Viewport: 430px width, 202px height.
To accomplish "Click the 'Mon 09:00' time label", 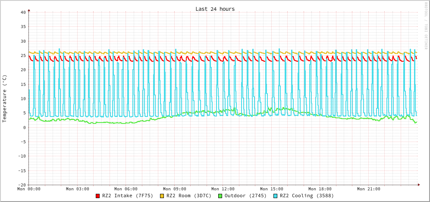I will 174,189.
